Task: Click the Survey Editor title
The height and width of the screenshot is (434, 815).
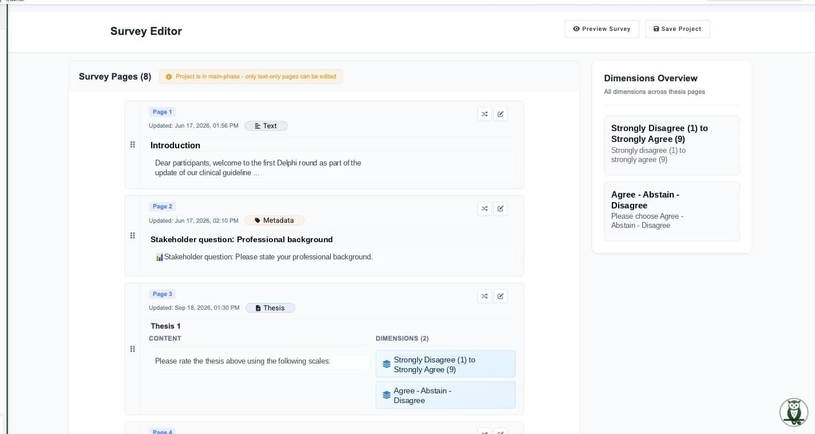Action: coord(146,31)
